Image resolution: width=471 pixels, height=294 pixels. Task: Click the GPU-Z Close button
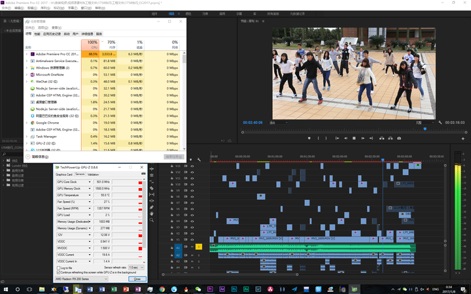[137, 279]
